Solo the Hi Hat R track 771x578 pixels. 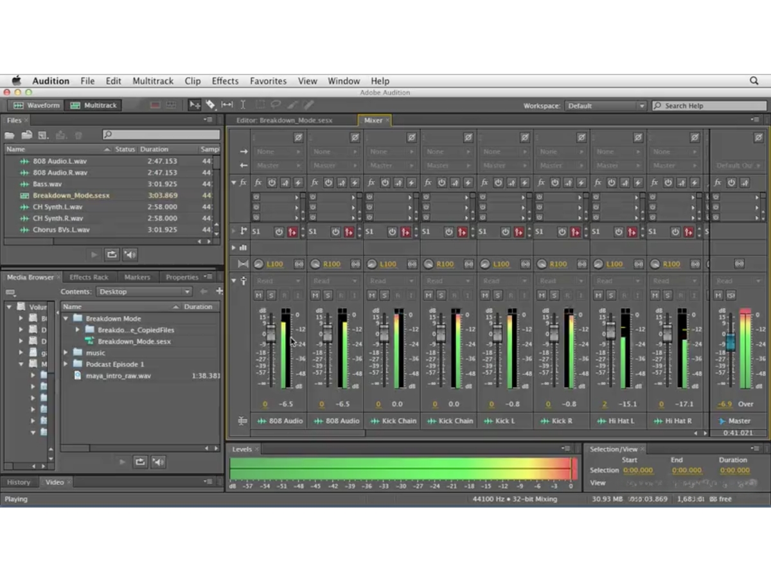[667, 295]
